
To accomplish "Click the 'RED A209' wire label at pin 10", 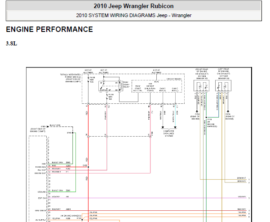I will tap(61, 166).
